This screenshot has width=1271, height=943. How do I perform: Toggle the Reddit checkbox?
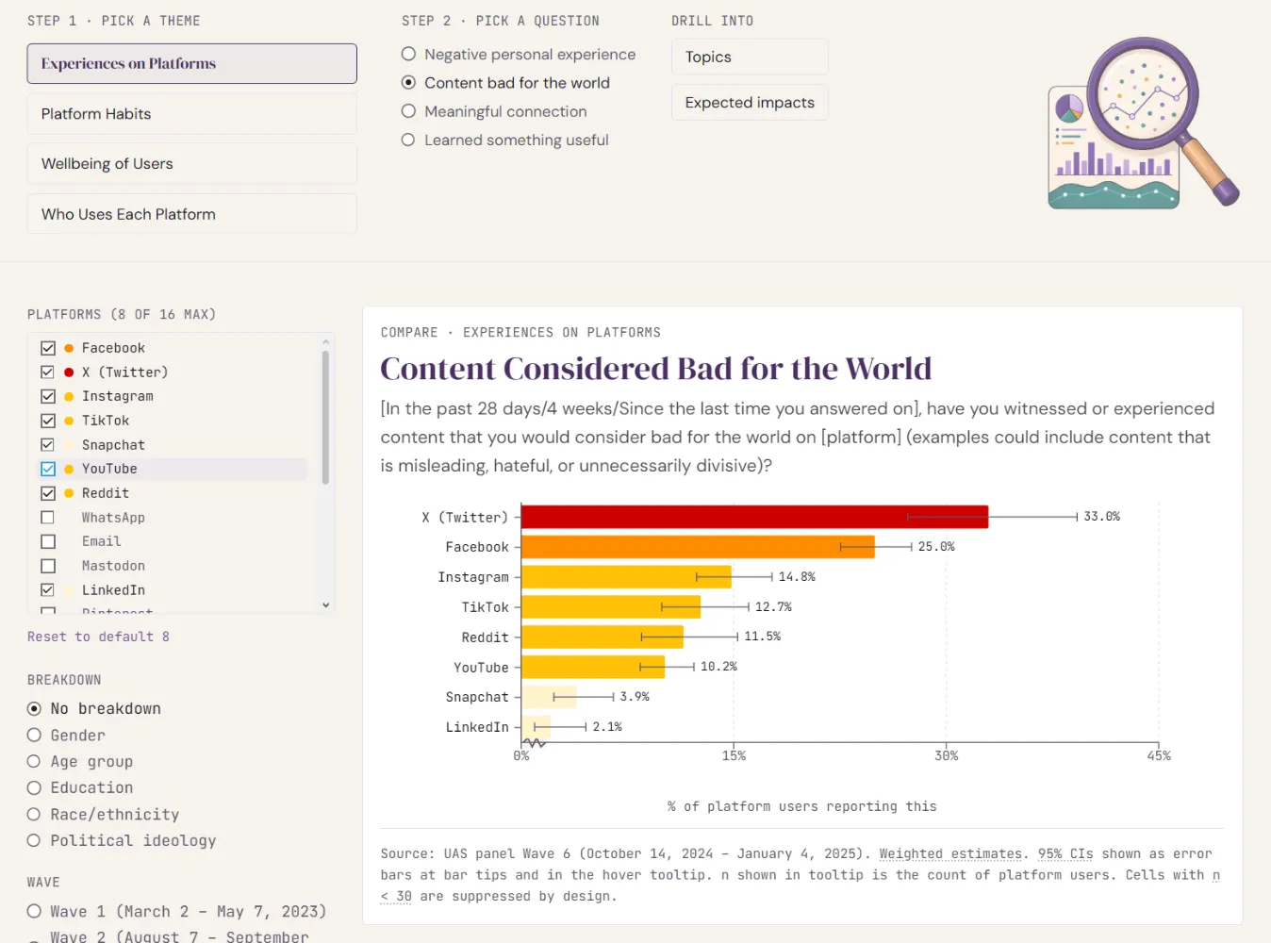pos(48,493)
